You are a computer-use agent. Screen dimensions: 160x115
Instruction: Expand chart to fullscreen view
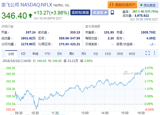coord(148,53)
